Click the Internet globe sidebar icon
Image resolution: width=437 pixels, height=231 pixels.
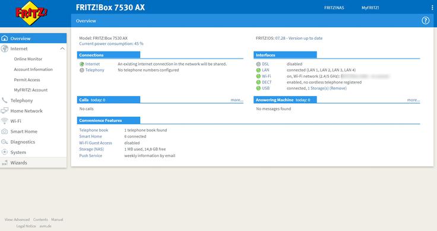[5, 49]
